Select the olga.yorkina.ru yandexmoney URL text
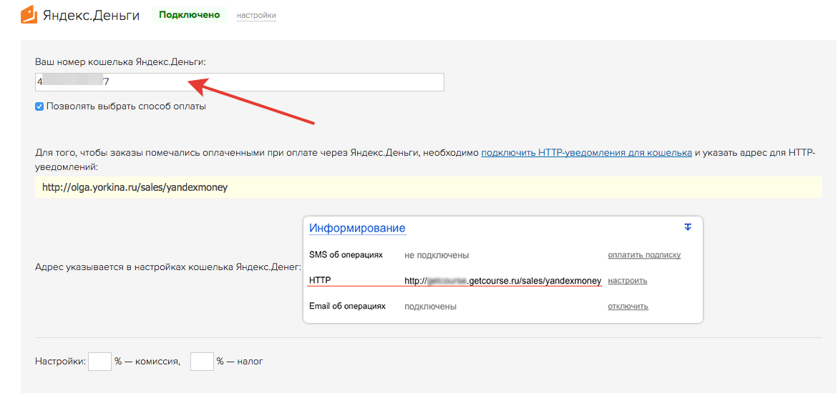 [135, 188]
